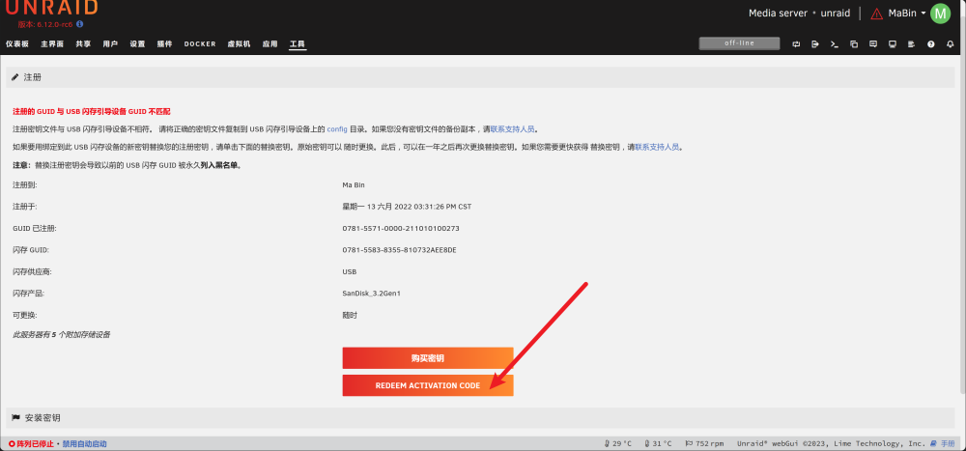Click the 手册 manual link

point(943,443)
